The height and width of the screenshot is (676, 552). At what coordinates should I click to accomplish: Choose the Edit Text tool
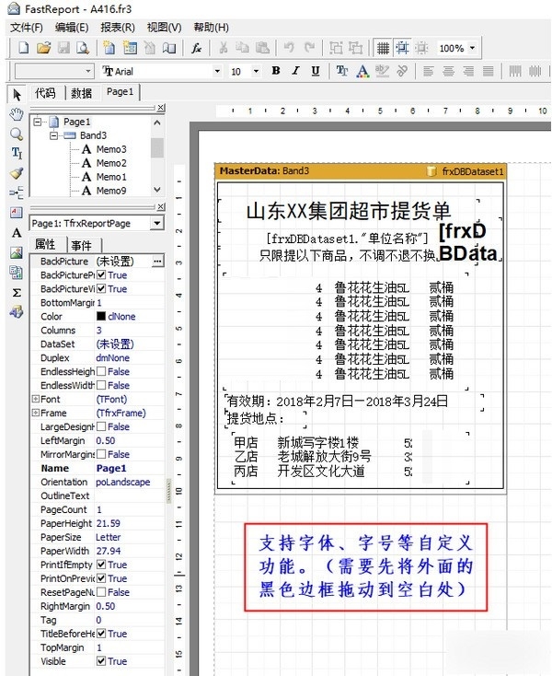tap(16, 153)
